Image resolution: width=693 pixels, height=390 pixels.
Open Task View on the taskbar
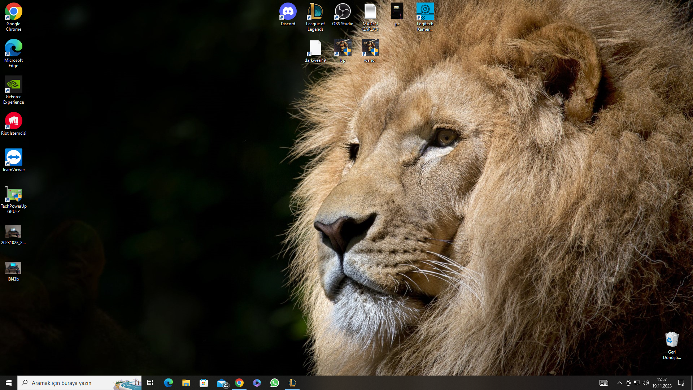click(x=150, y=383)
